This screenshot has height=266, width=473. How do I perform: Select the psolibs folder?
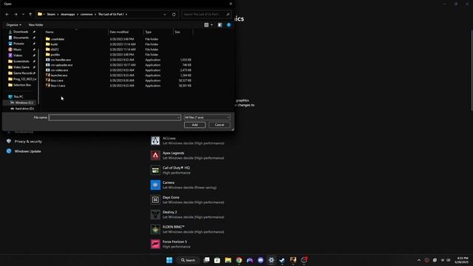point(55,55)
